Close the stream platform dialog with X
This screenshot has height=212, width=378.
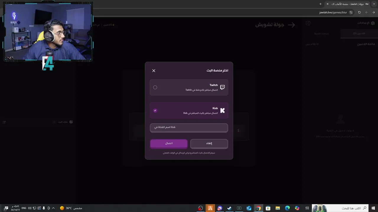(x=154, y=71)
